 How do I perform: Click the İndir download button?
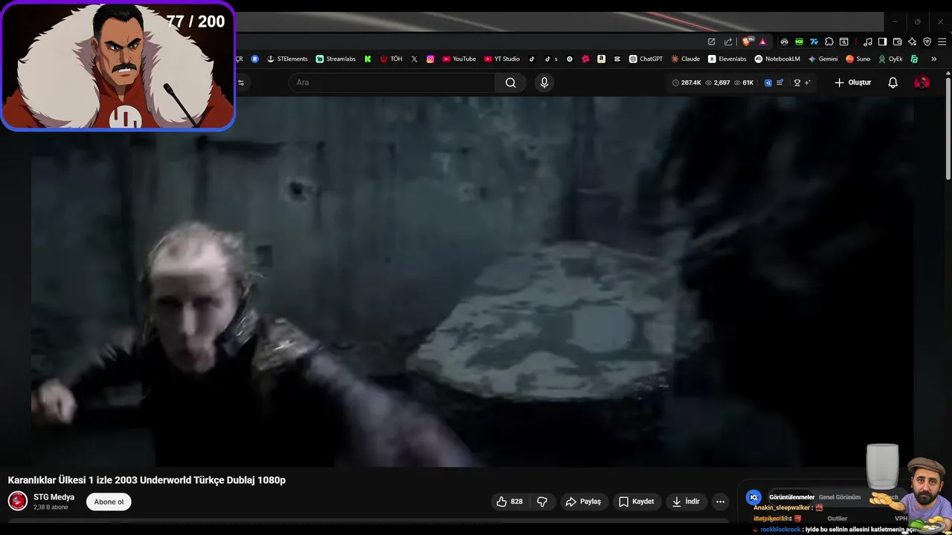coord(686,502)
